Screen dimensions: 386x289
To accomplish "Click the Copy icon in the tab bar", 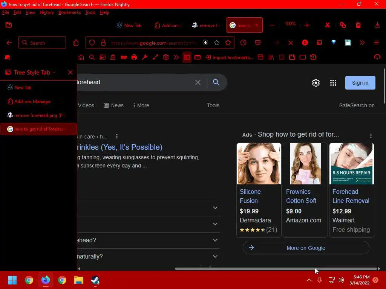I will (x=343, y=25).
